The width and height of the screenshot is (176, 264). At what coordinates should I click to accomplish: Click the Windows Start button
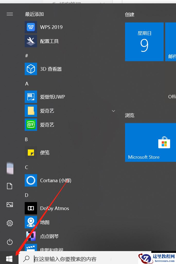pyautogui.click(x=9, y=259)
